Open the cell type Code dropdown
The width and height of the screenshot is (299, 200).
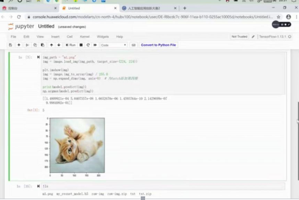click(x=113, y=45)
